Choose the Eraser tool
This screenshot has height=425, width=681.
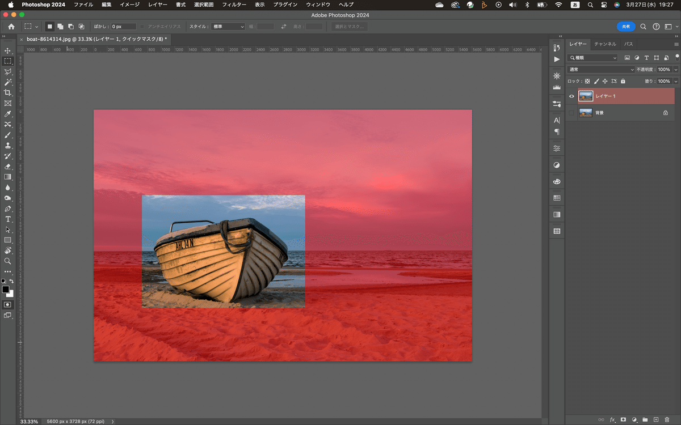[8, 167]
